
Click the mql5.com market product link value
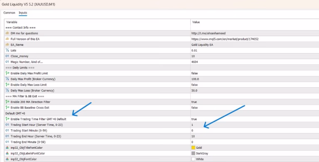tap(225, 39)
